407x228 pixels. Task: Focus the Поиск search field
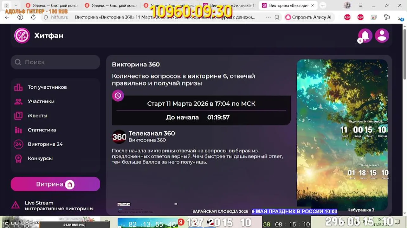pyautogui.click(x=55, y=62)
